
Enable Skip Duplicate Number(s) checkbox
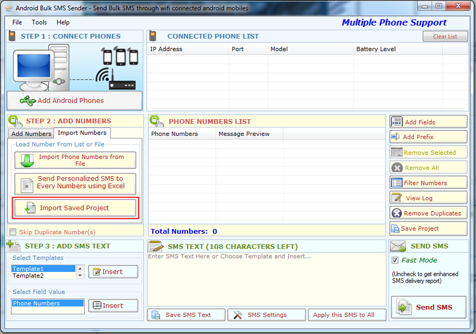[13, 232]
